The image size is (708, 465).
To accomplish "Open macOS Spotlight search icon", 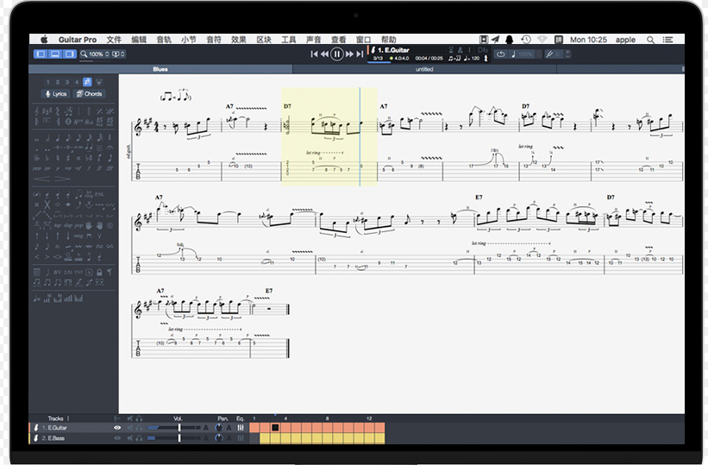I will [650, 40].
